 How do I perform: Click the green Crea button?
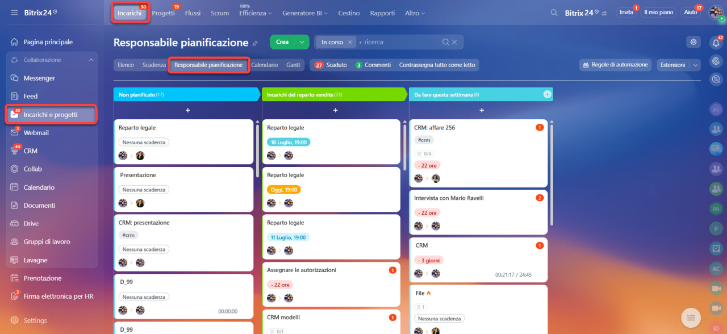pyautogui.click(x=283, y=42)
